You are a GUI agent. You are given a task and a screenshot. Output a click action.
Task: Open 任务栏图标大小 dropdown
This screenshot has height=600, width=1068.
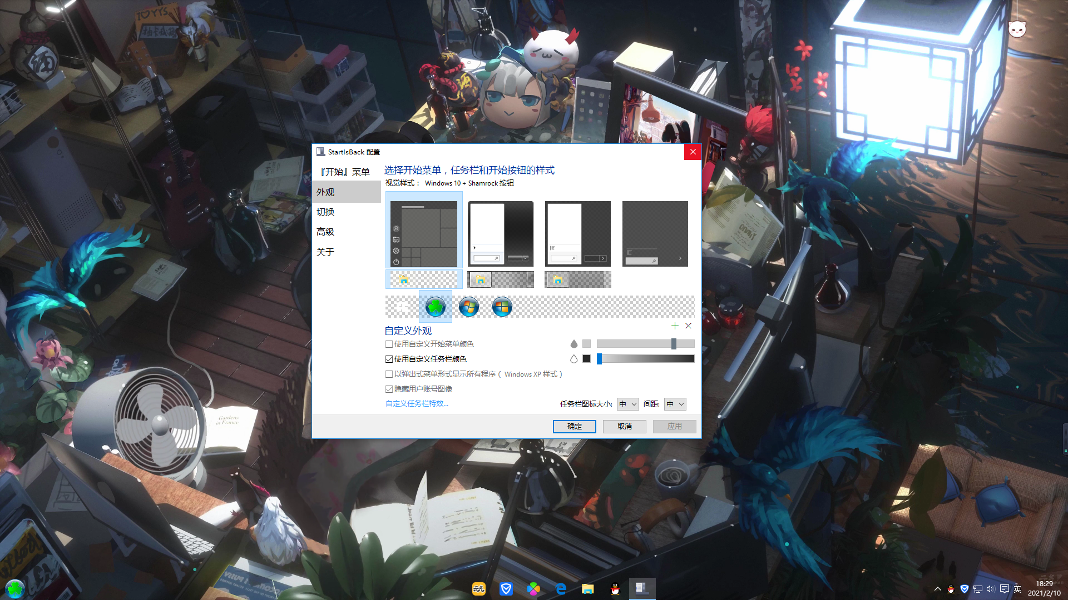pos(627,404)
